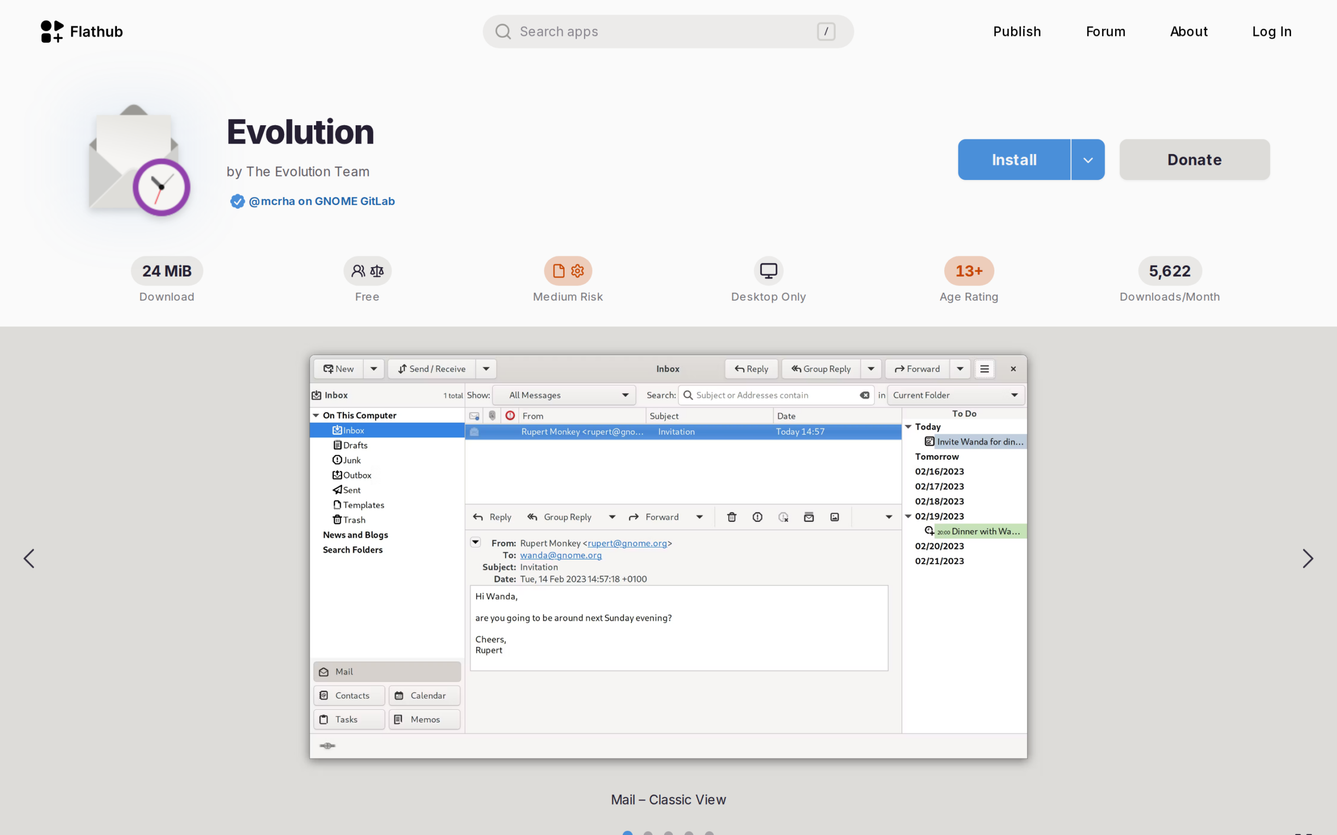Click the trash delete icon in the Evolution screenshot
Viewport: 1337px width, 835px height.
click(x=732, y=517)
